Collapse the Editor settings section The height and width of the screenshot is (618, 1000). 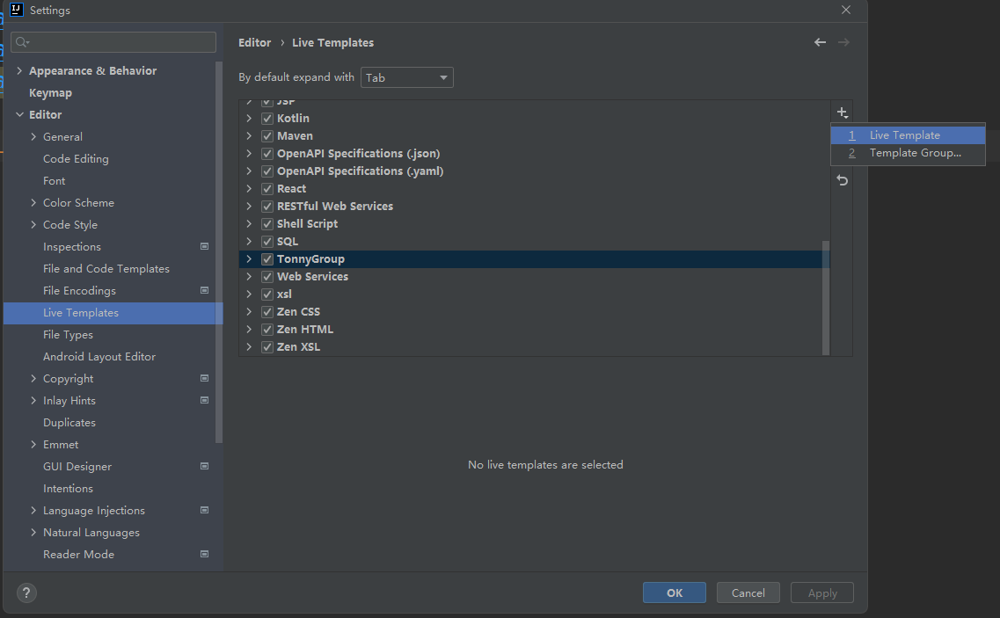(19, 115)
